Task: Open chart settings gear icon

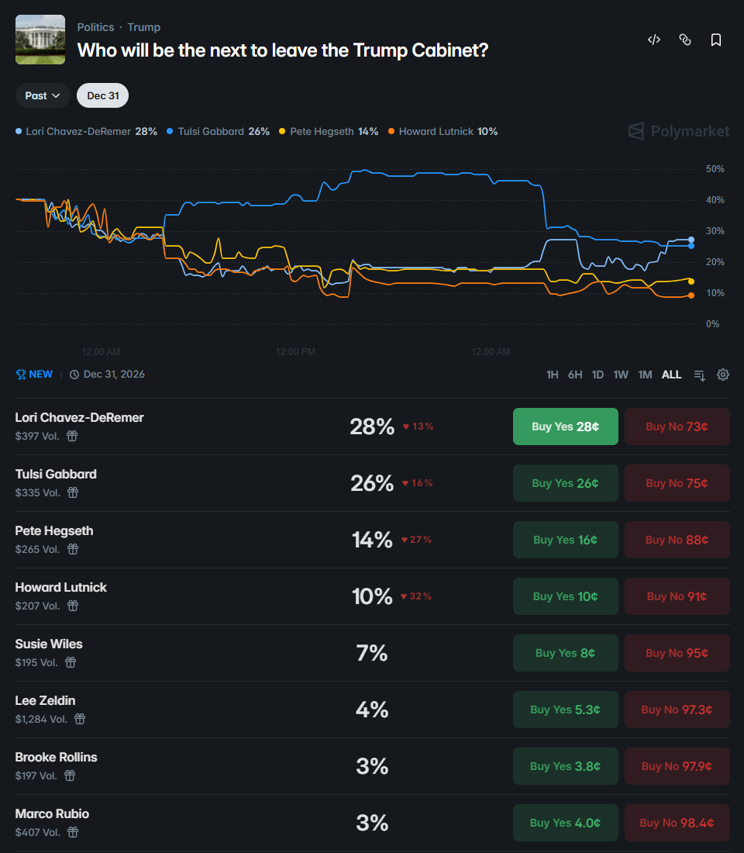Action: (x=723, y=375)
